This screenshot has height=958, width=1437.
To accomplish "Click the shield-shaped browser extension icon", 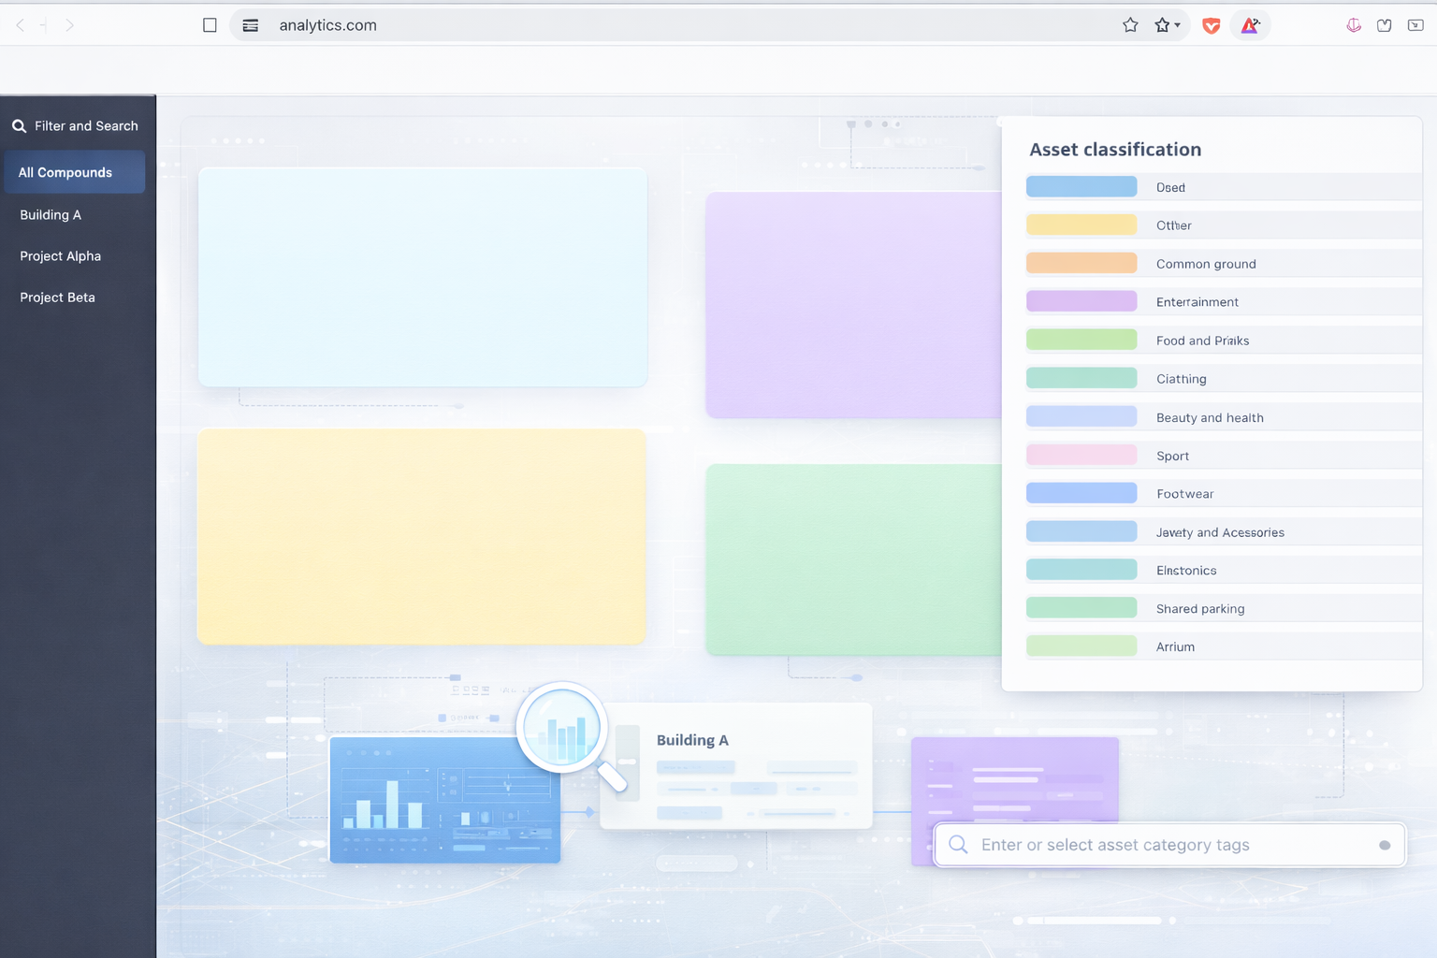I will (1211, 26).
